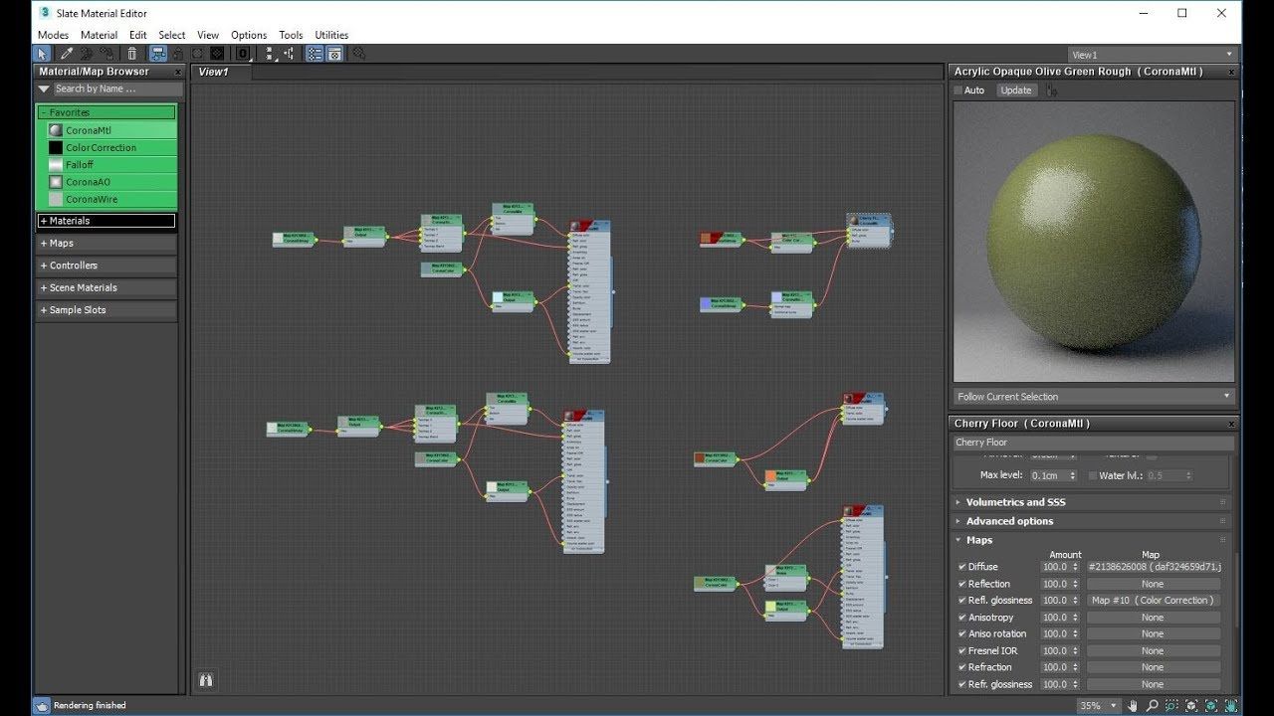1274x716 pixels.
Task: Open the Diffuse map color slot daf324659d71
Action: pos(1152,568)
